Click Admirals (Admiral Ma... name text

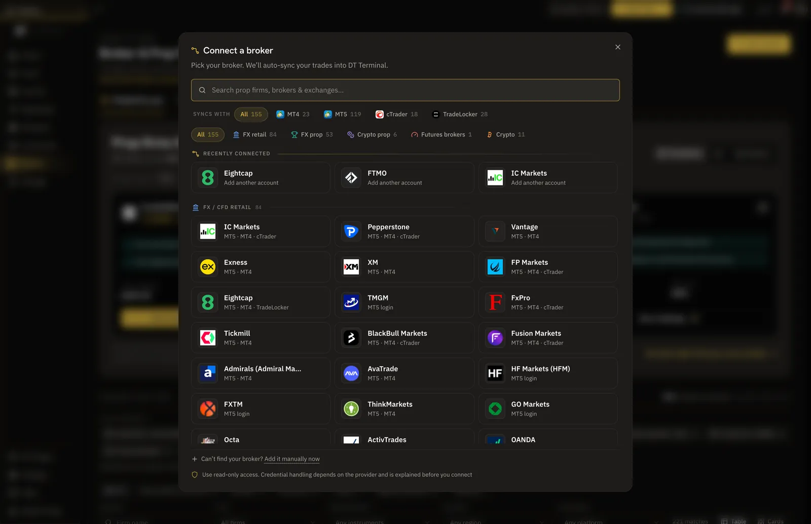click(x=263, y=369)
